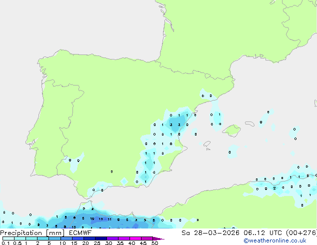Select the 20–25 mm legend color swatch

[x=89, y=238]
